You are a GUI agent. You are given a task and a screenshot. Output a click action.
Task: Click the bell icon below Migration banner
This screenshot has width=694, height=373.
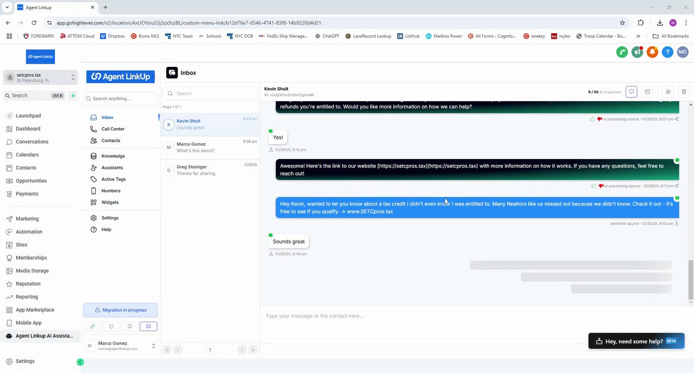pyautogui.click(x=129, y=326)
